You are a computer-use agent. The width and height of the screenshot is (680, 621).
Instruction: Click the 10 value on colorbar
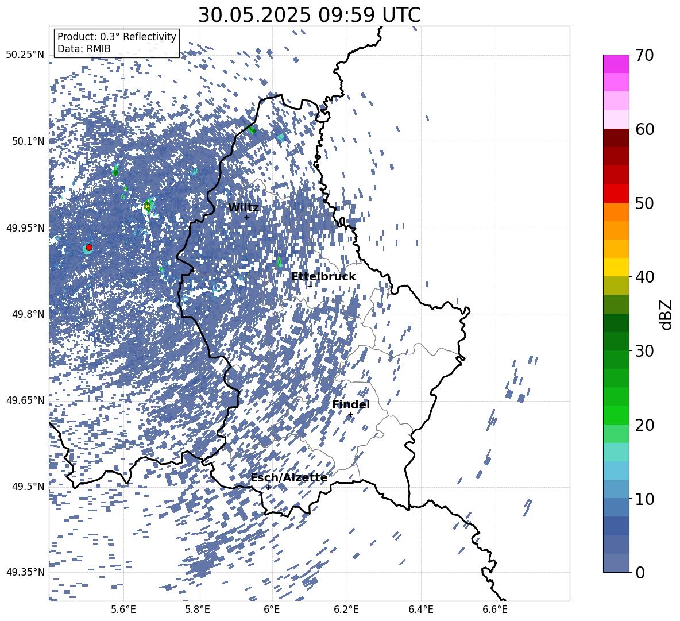click(x=644, y=499)
